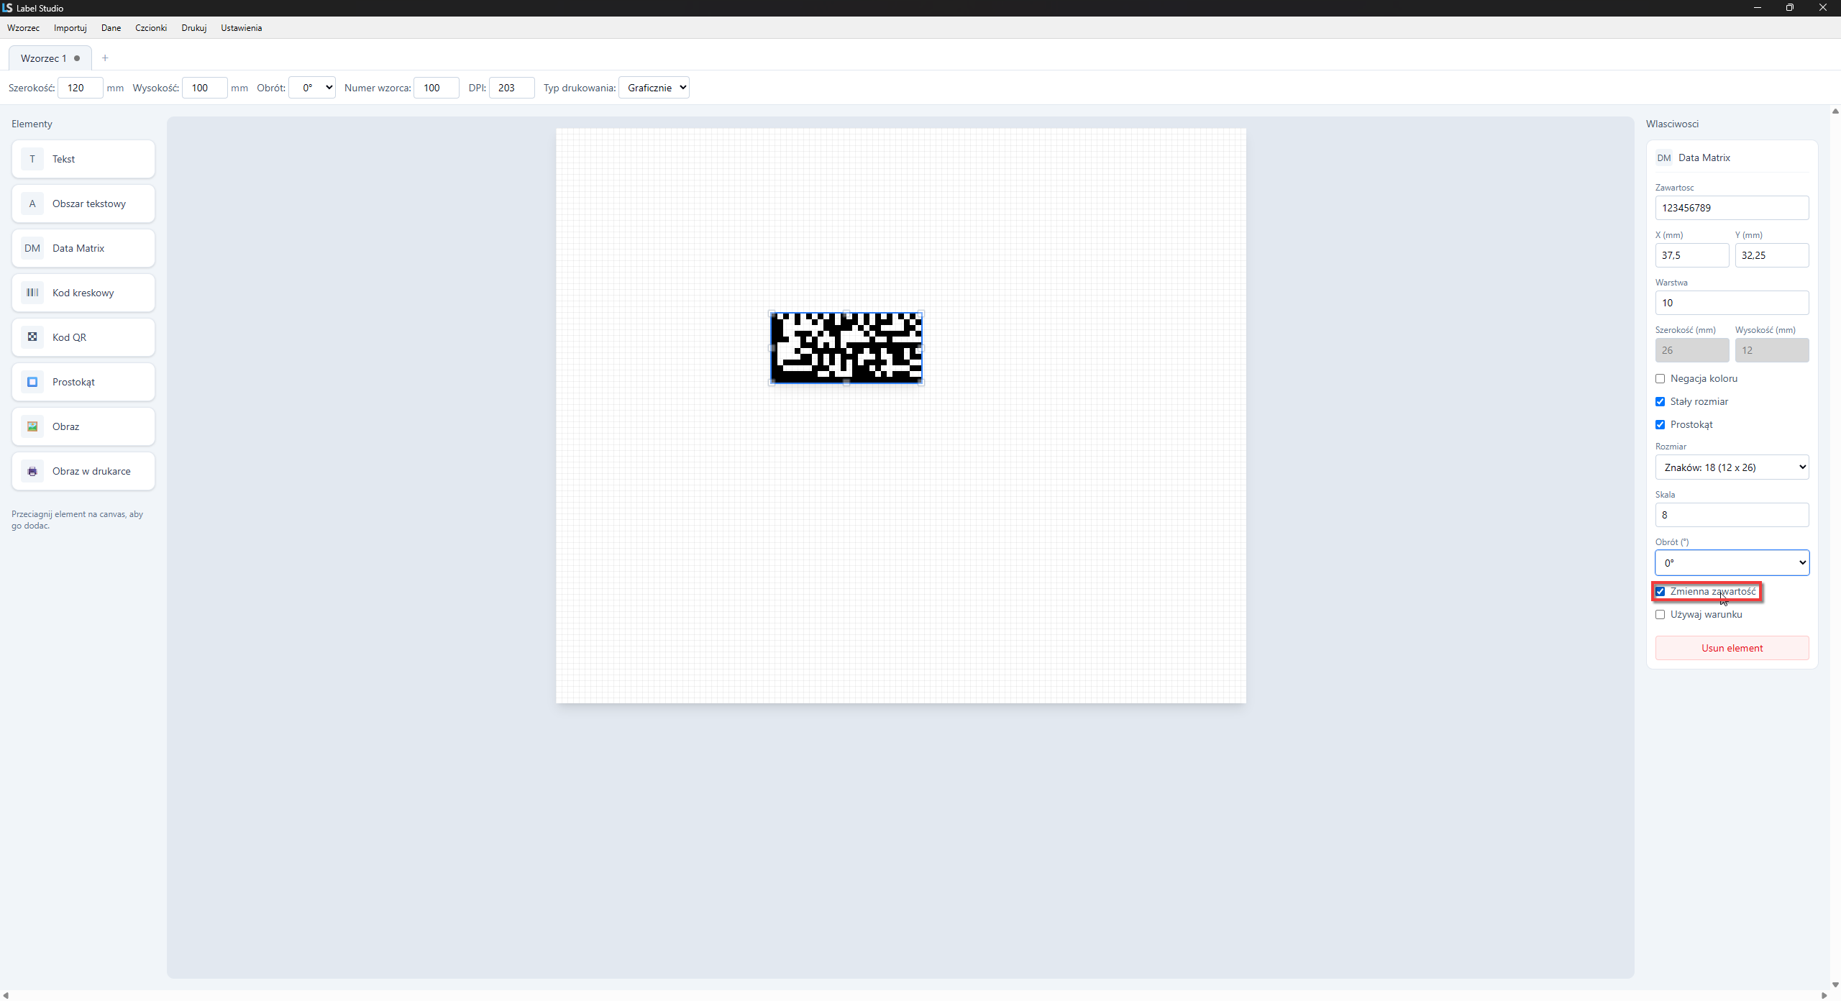
Task: Click the template Wysokość field showing 100
Action: [205, 88]
